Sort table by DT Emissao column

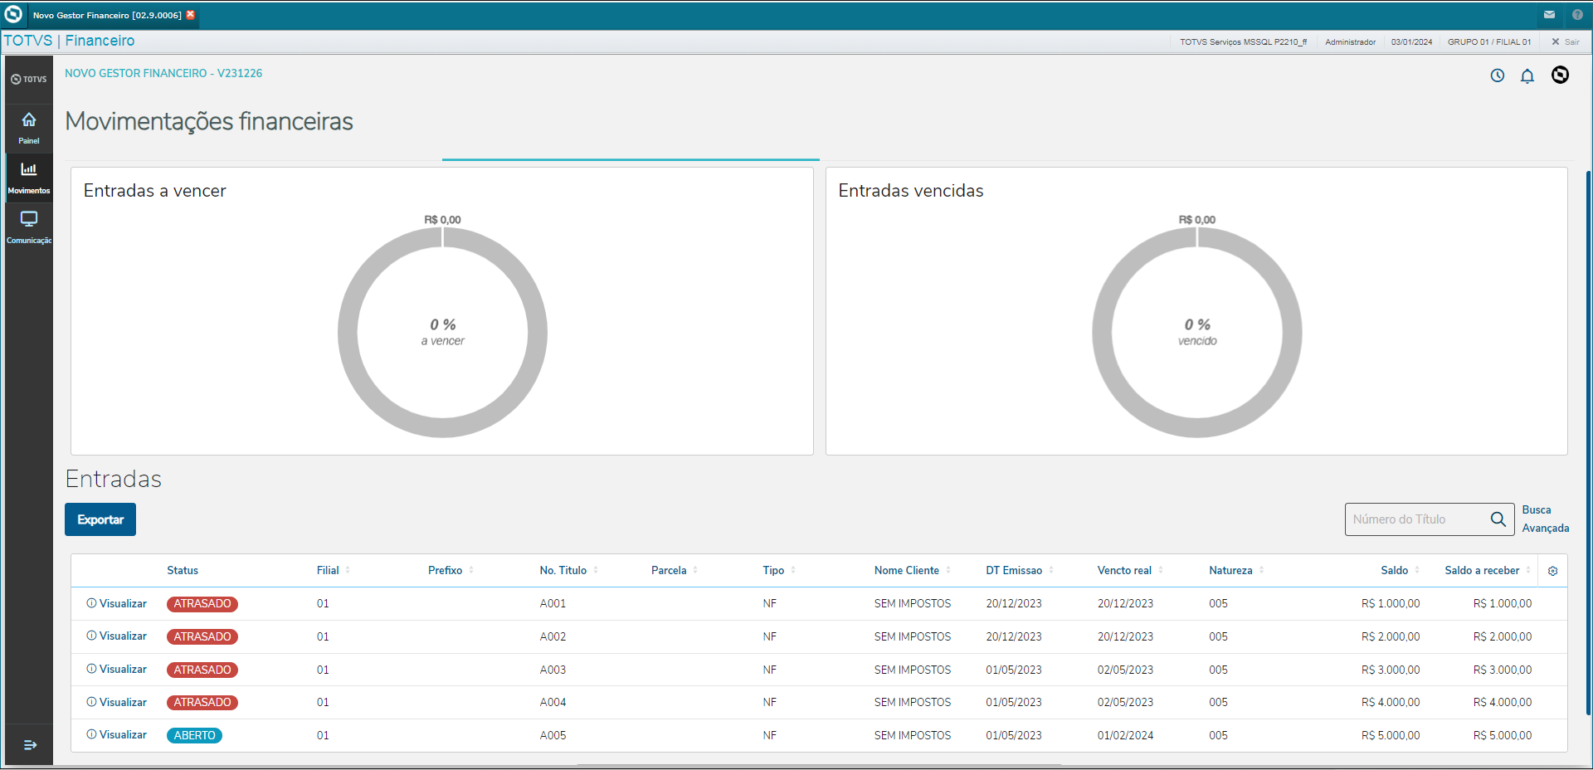click(1020, 571)
